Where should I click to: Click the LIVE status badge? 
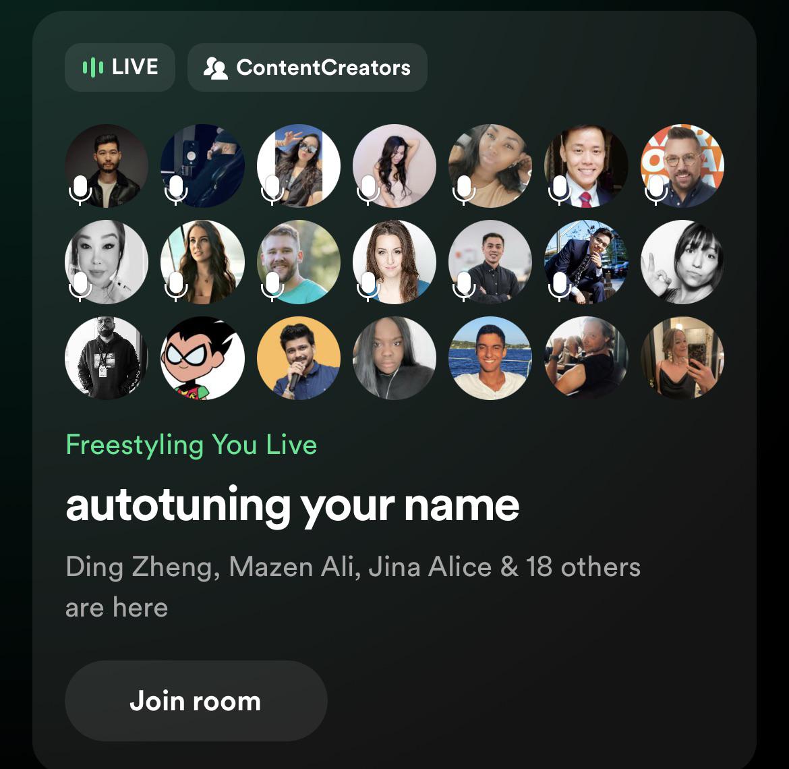tap(120, 67)
